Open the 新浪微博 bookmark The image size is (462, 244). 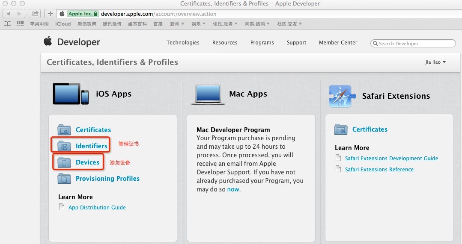(86, 24)
